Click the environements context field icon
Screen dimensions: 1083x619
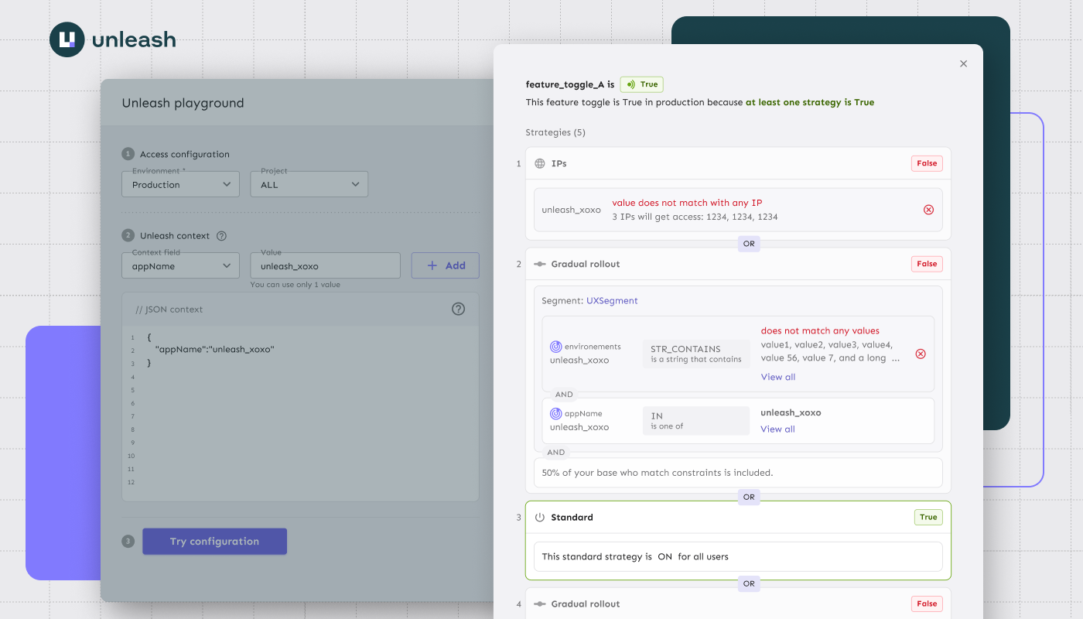555,347
